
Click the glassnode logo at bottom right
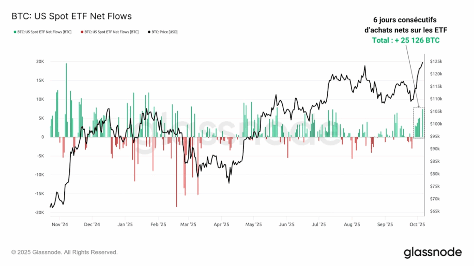click(x=432, y=252)
